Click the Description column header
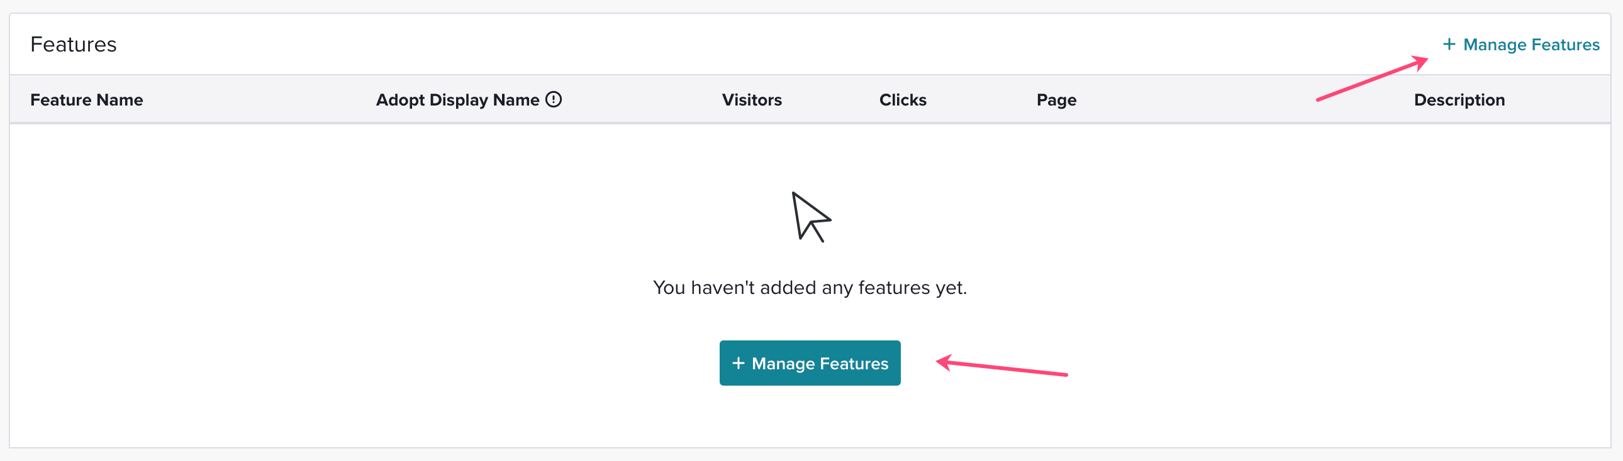Image resolution: width=1623 pixels, height=461 pixels. click(x=1459, y=100)
